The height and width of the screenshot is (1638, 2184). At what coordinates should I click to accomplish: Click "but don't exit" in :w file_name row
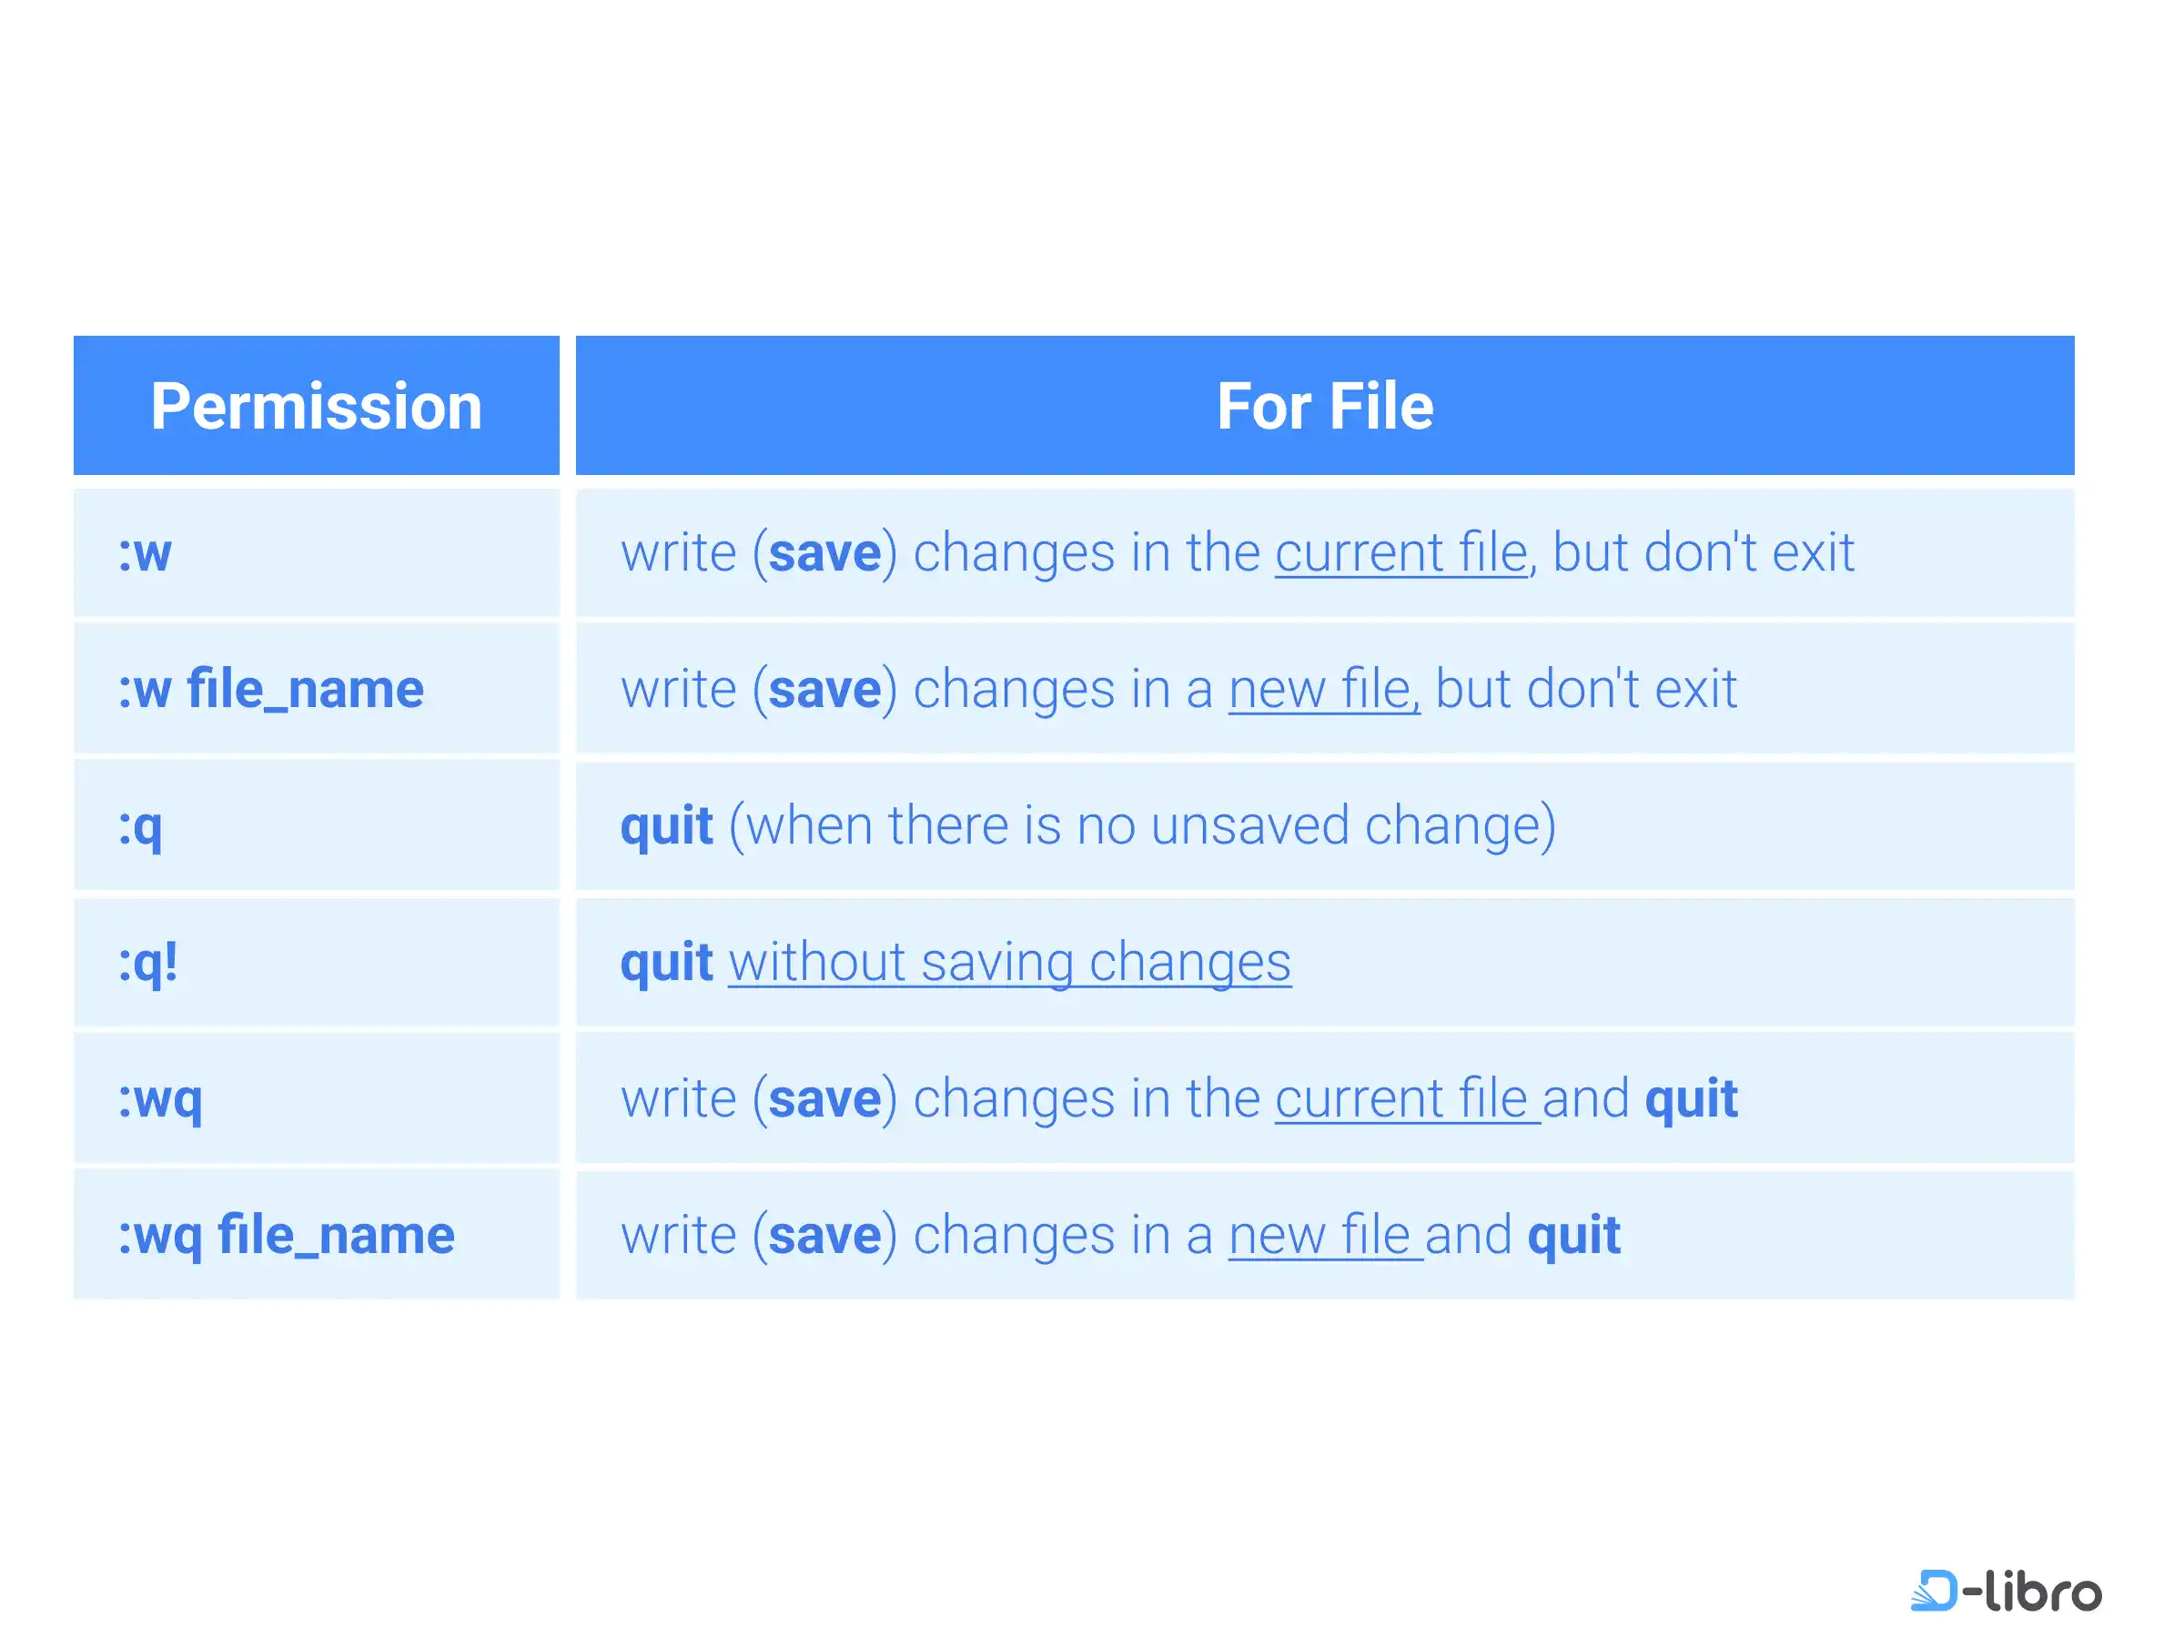(x=1585, y=689)
